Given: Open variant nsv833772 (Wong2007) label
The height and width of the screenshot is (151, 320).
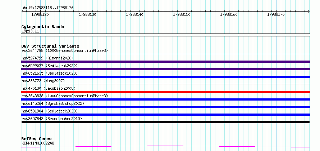Looking at the screenshot, I should pos(43,81).
